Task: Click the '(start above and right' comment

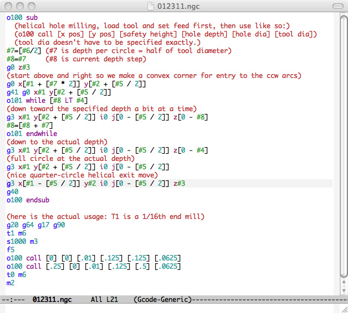Action: point(154,76)
